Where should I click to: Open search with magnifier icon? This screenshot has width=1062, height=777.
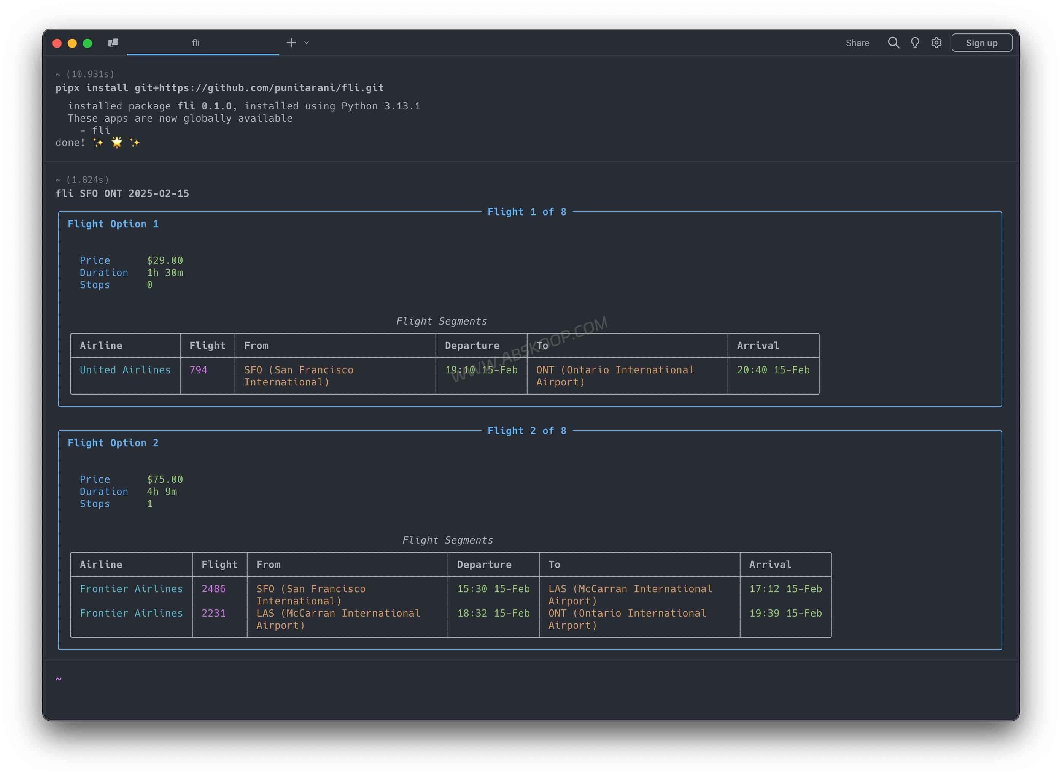coord(893,43)
